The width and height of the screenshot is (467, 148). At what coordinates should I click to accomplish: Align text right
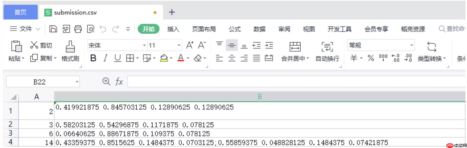[244, 58]
